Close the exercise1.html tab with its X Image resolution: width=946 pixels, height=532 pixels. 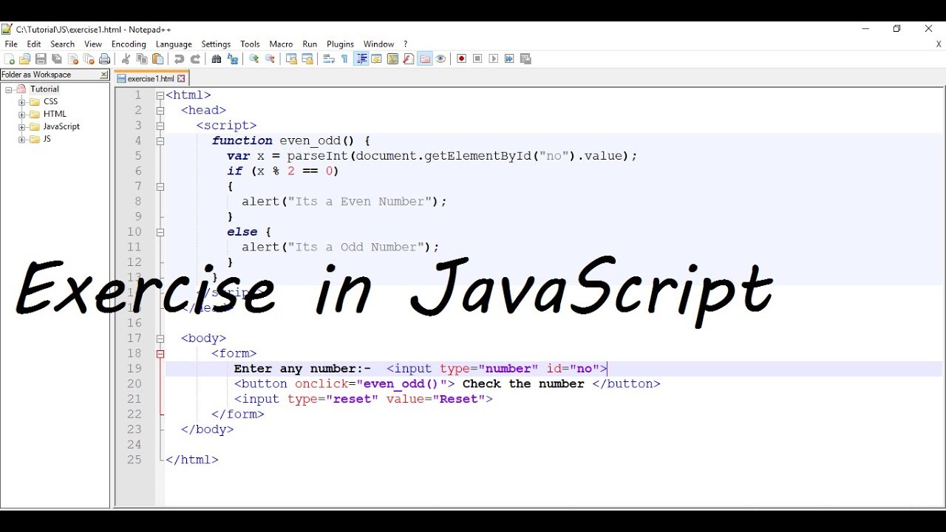click(182, 78)
